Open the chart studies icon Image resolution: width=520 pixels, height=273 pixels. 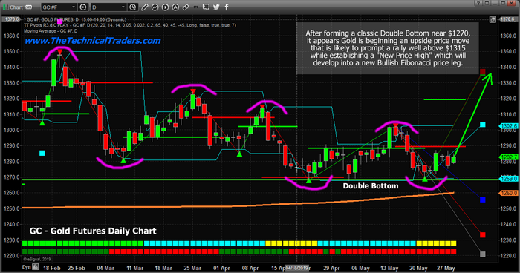tap(155, 7)
